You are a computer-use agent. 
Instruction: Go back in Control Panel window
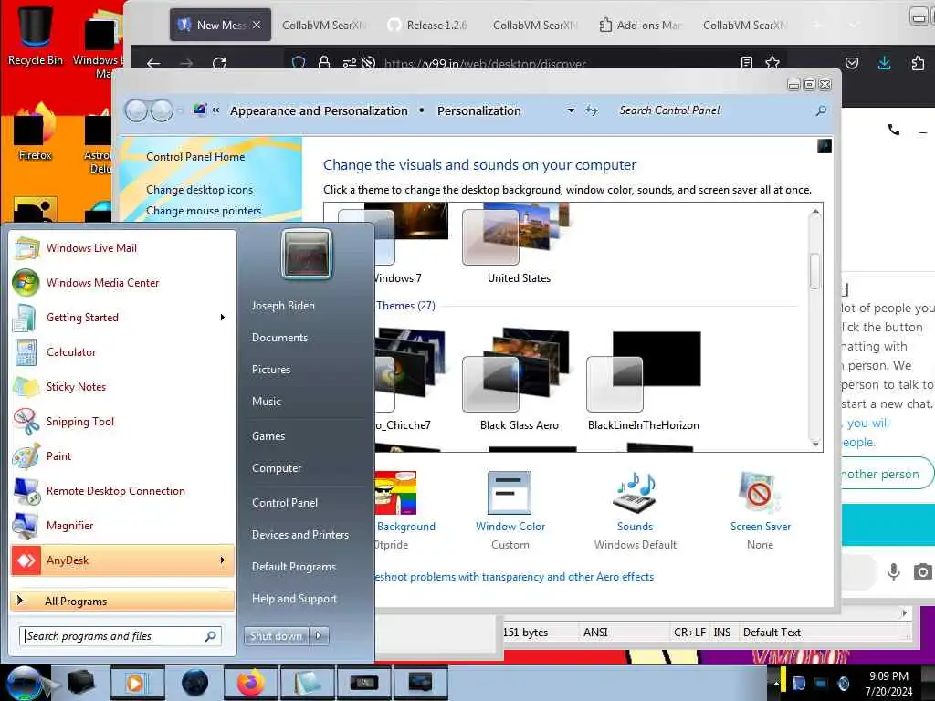[x=136, y=110]
